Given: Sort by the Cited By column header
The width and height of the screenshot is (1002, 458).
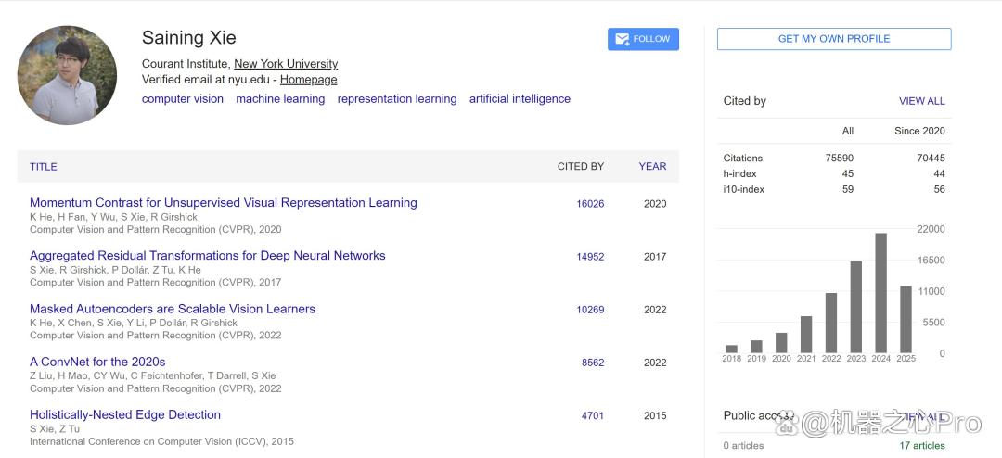Looking at the screenshot, I should [581, 166].
